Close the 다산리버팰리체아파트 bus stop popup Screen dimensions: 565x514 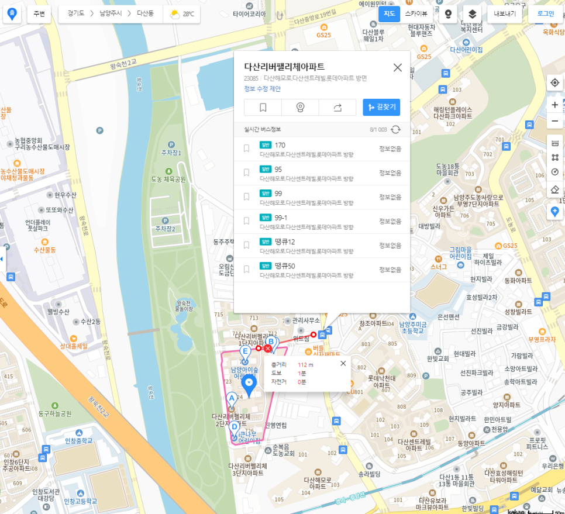coord(398,67)
